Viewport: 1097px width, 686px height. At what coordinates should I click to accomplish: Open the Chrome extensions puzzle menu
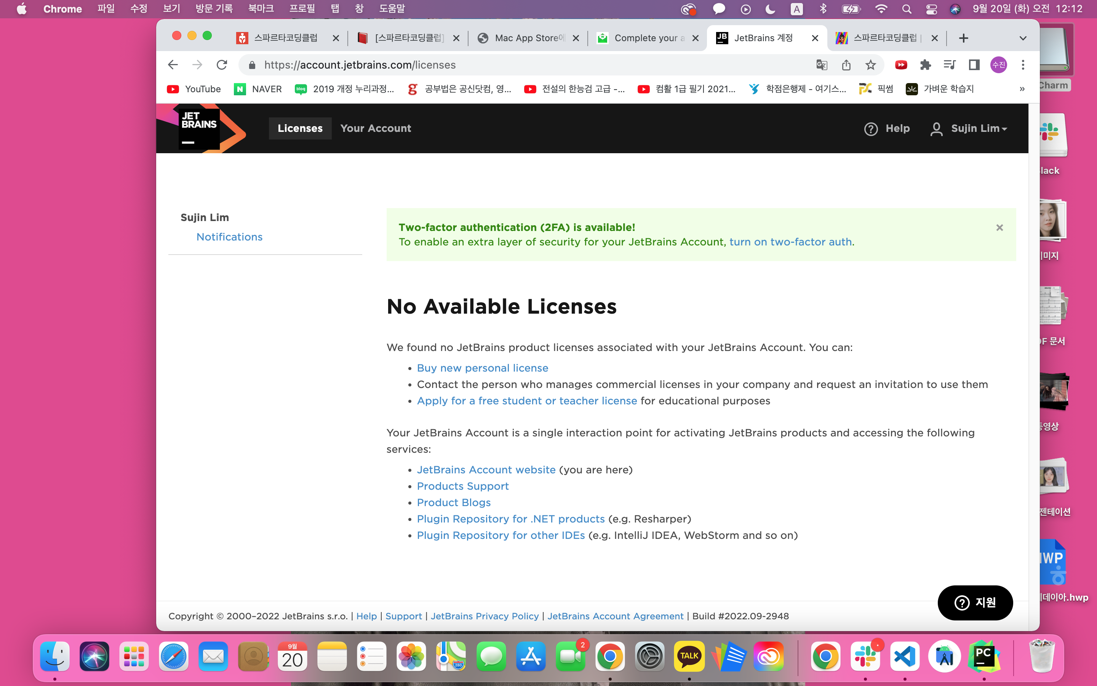[x=925, y=65]
